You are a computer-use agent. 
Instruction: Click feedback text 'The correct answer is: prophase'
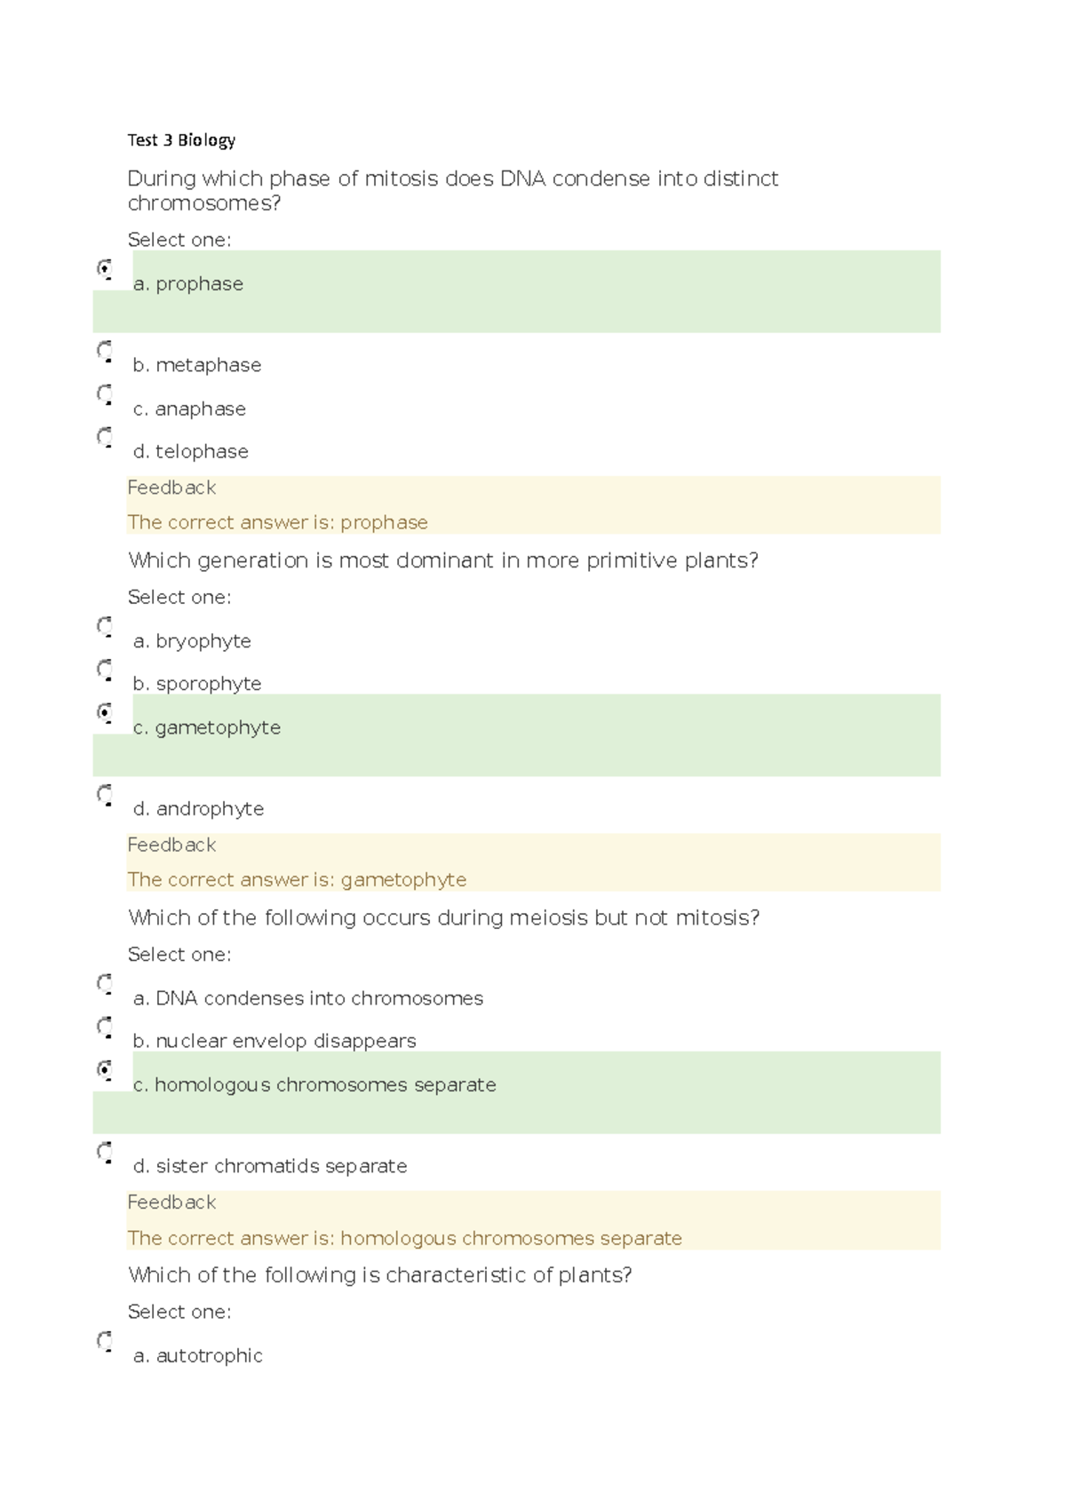[277, 522]
